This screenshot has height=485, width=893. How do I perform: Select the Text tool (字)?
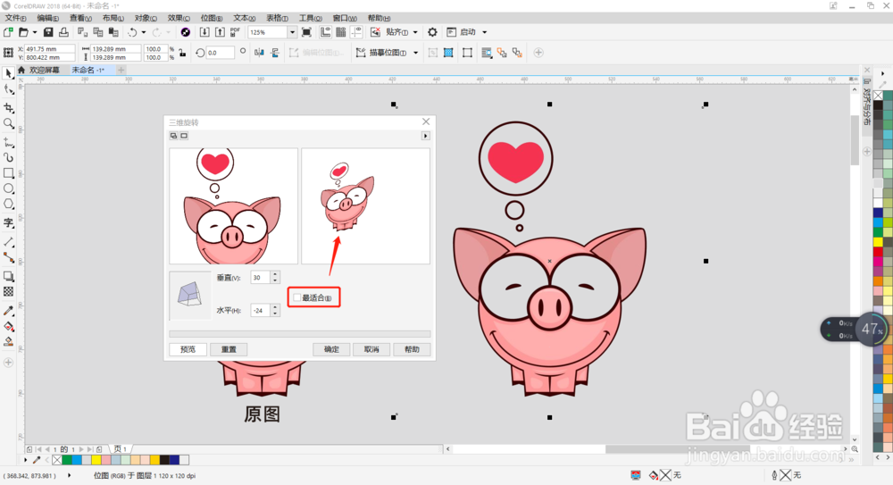(x=9, y=222)
